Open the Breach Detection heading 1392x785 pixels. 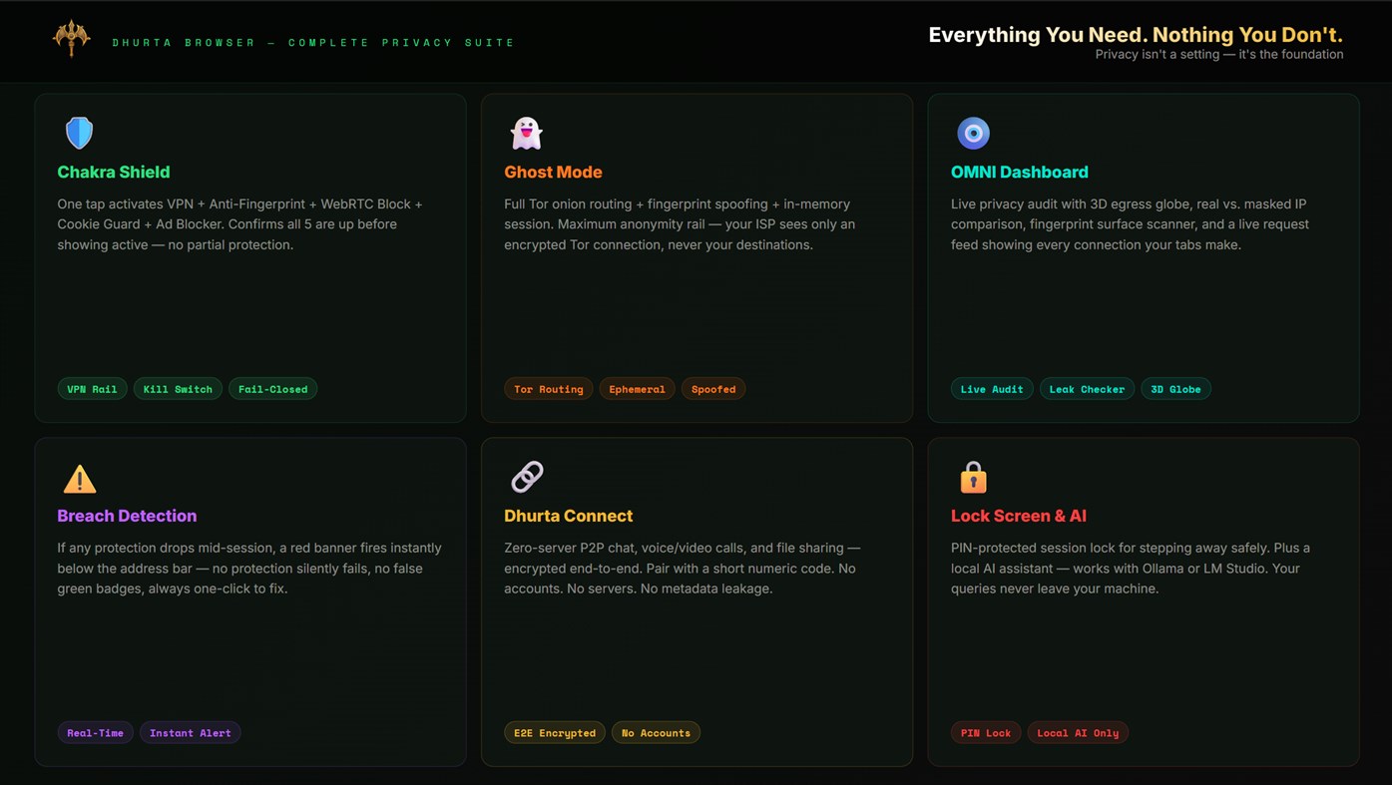point(127,516)
